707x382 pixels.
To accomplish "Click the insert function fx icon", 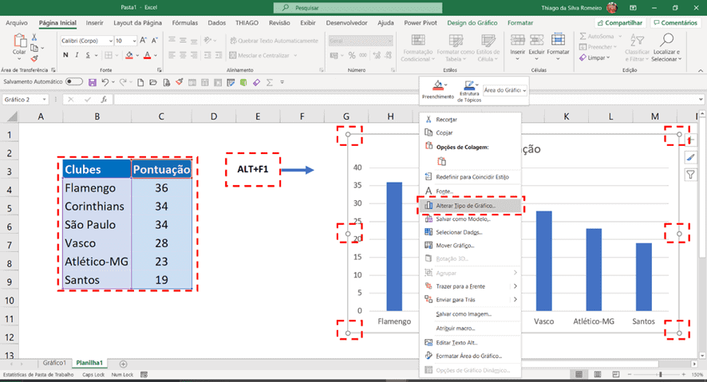I will coord(104,99).
